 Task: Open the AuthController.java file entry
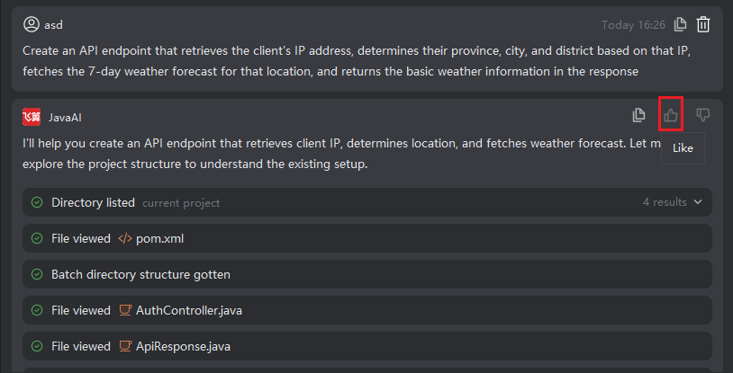click(x=188, y=310)
